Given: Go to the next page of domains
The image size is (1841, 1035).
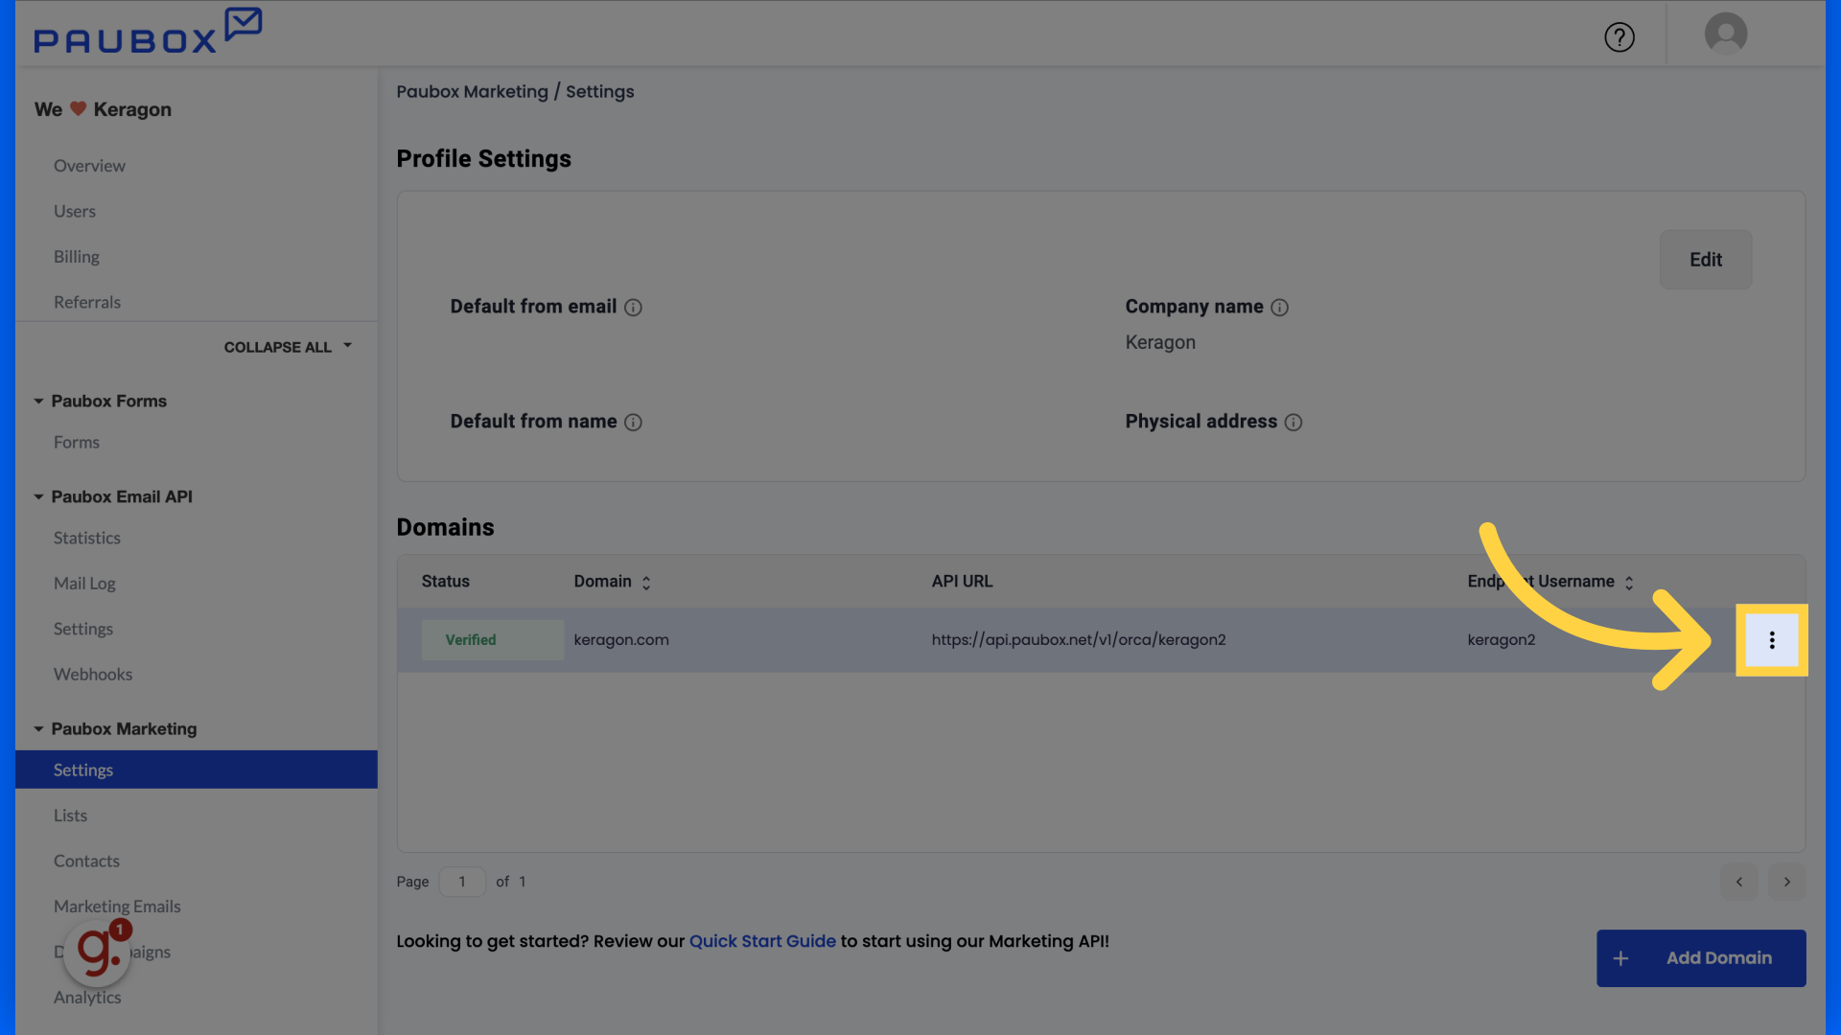Looking at the screenshot, I should (1787, 882).
